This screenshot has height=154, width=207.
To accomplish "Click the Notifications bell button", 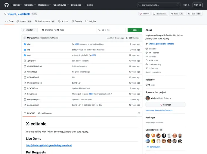I will coord(160,14).
